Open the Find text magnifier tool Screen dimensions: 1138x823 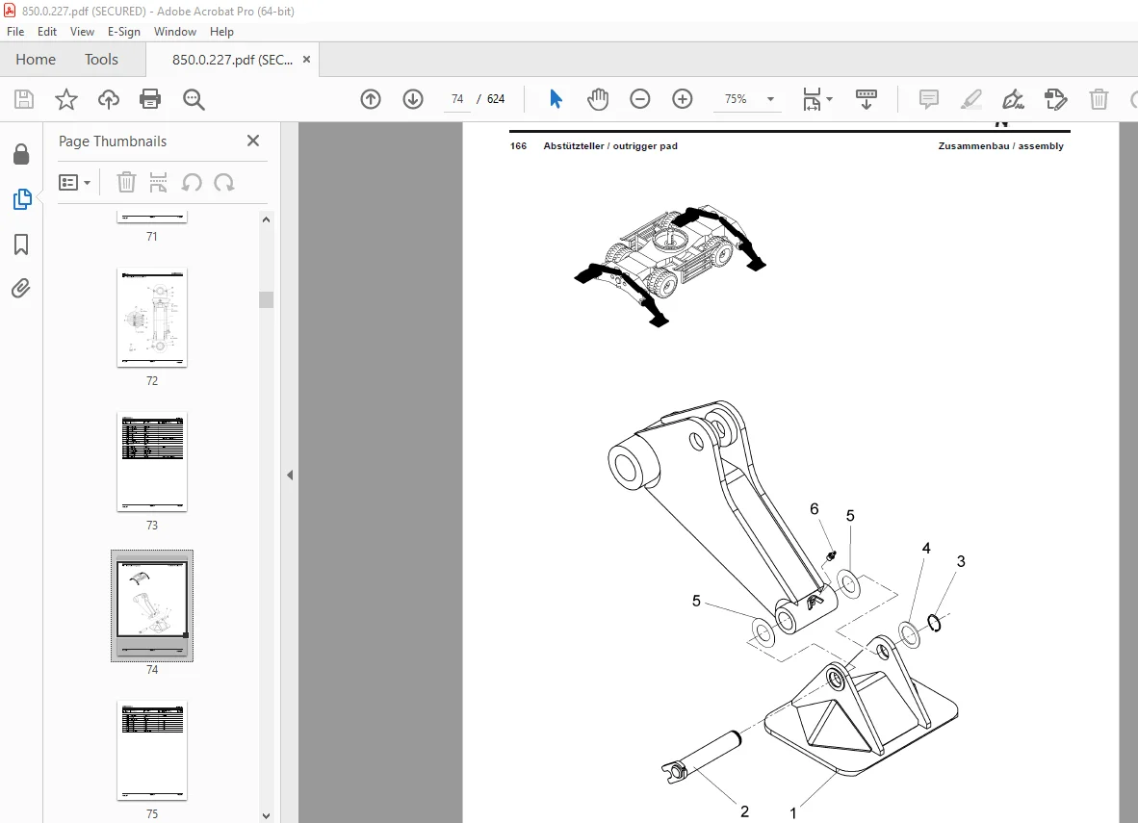click(194, 99)
